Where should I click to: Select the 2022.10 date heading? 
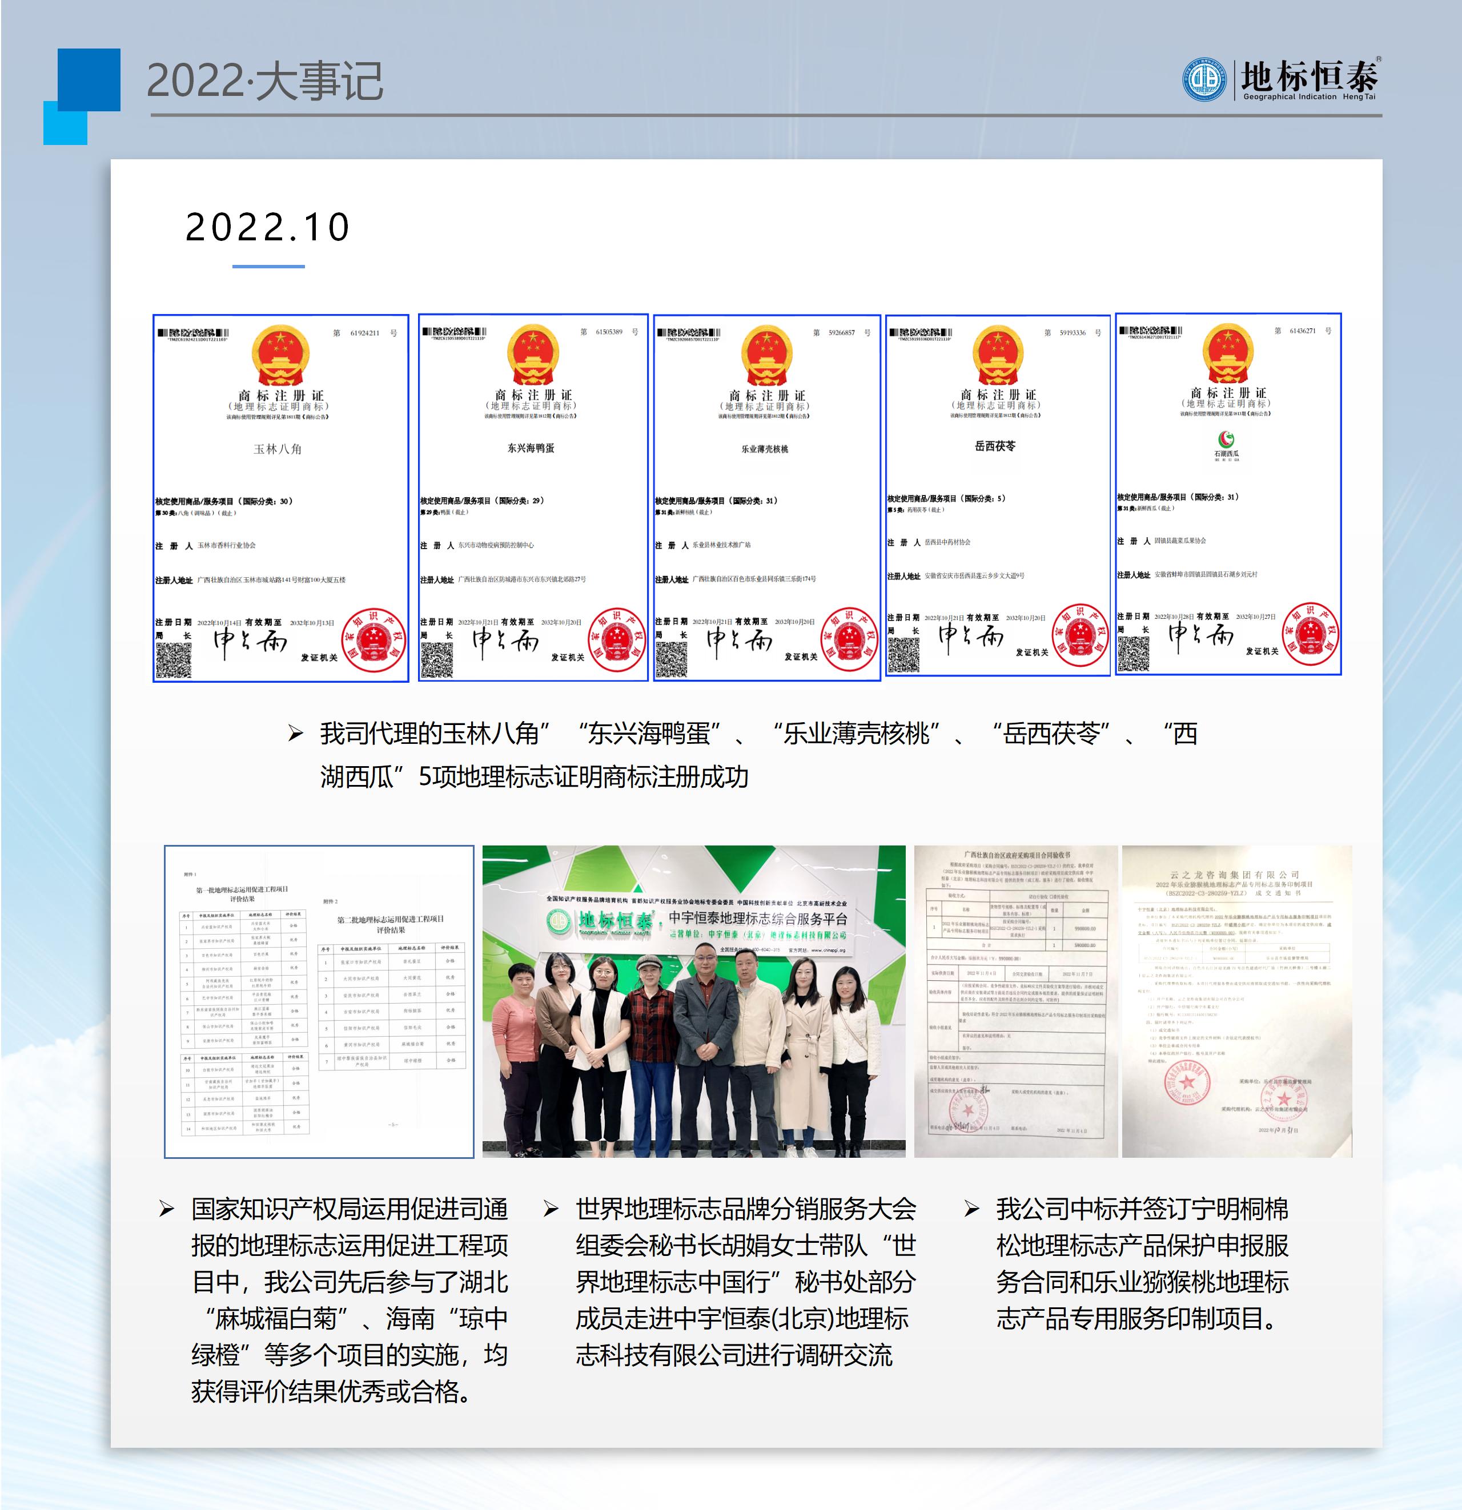(268, 227)
